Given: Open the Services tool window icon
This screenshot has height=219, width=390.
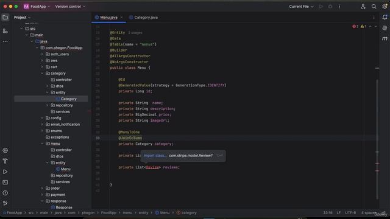Looking at the screenshot, I should tap(5, 150).
